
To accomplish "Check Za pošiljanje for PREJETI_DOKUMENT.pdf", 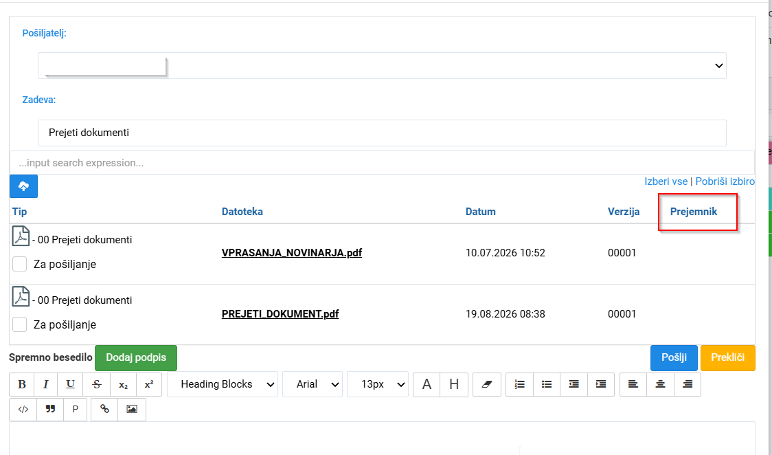I will click(x=20, y=324).
